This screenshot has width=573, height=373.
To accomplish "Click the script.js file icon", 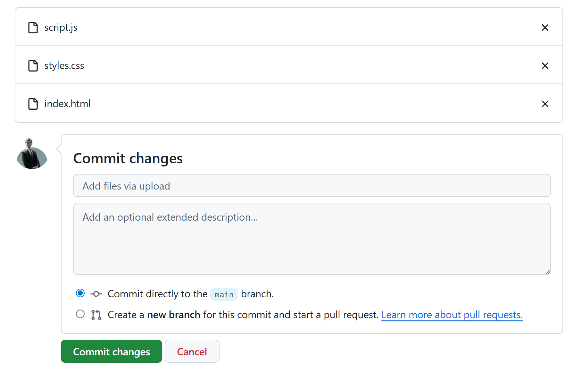I will point(33,28).
